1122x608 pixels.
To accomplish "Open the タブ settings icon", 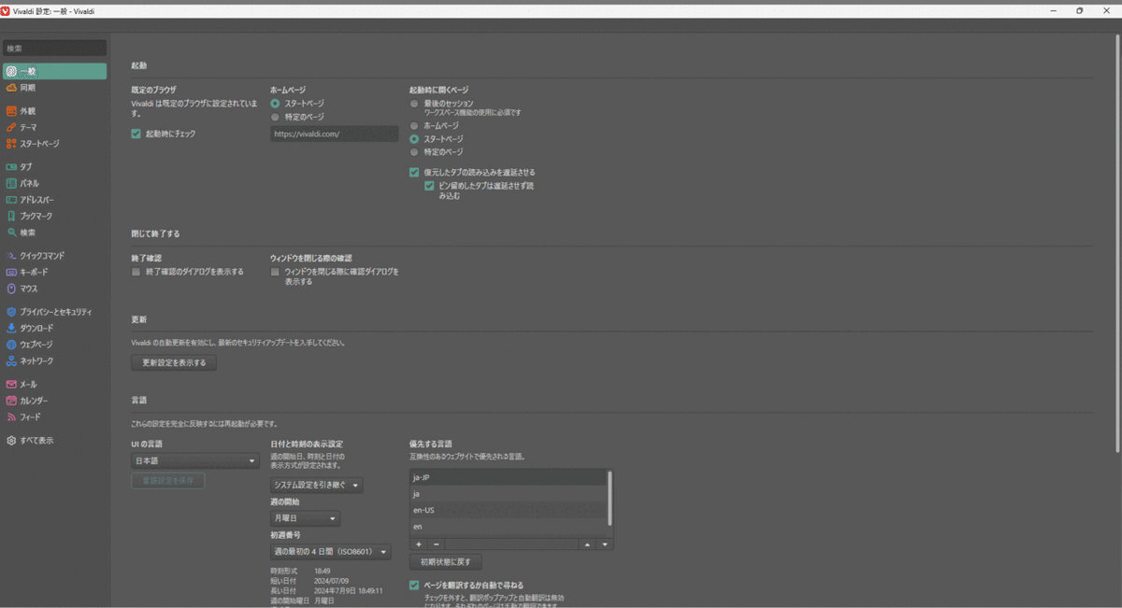I will click(11, 167).
